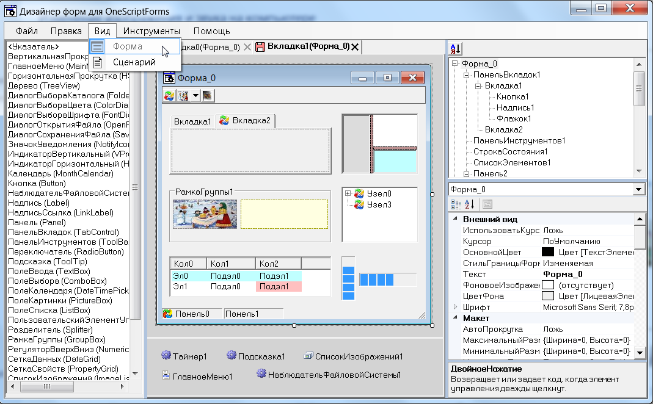Collapse the Внешний вид category
Image resolution: width=653 pixels, height=404 pixels.
(455, 219)
